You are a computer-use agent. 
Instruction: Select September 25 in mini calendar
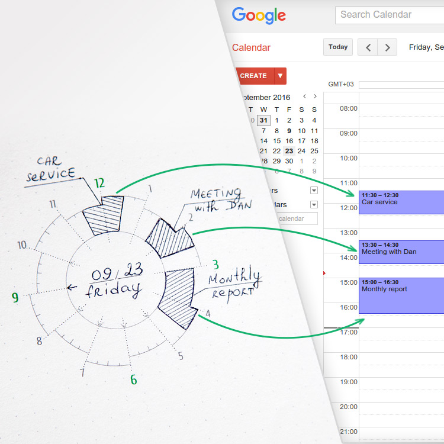click(314, 151)
